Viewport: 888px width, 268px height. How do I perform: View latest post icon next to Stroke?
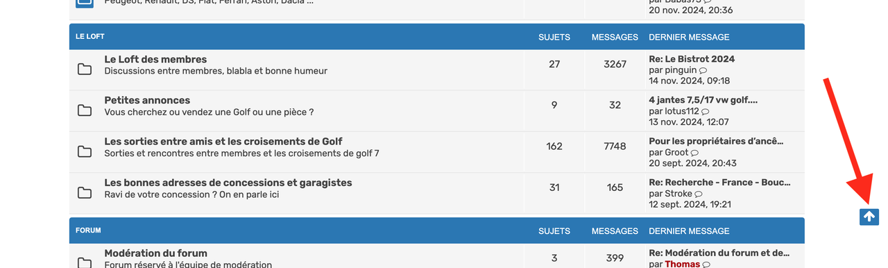click(699, 194)
